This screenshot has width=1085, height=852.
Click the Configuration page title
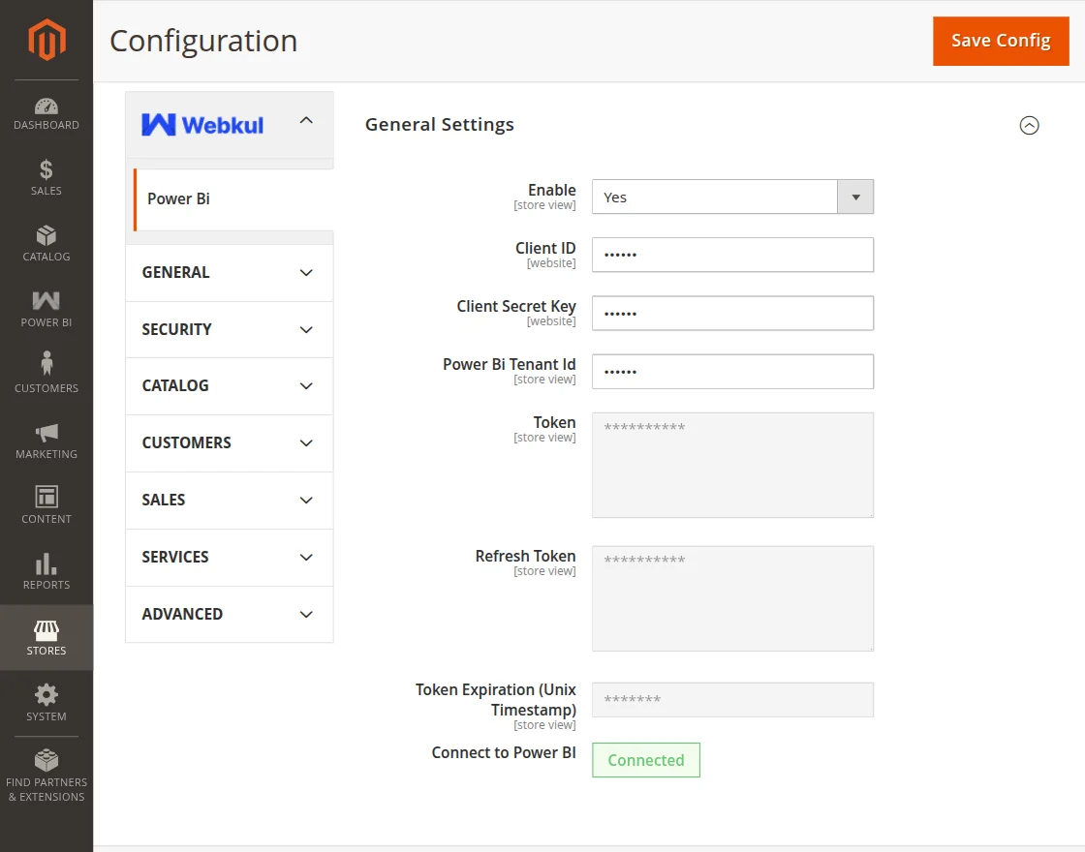tap(203, 41)
